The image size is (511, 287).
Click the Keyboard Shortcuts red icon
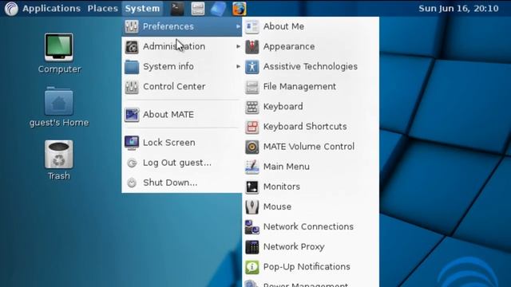[x=252, y=127]
